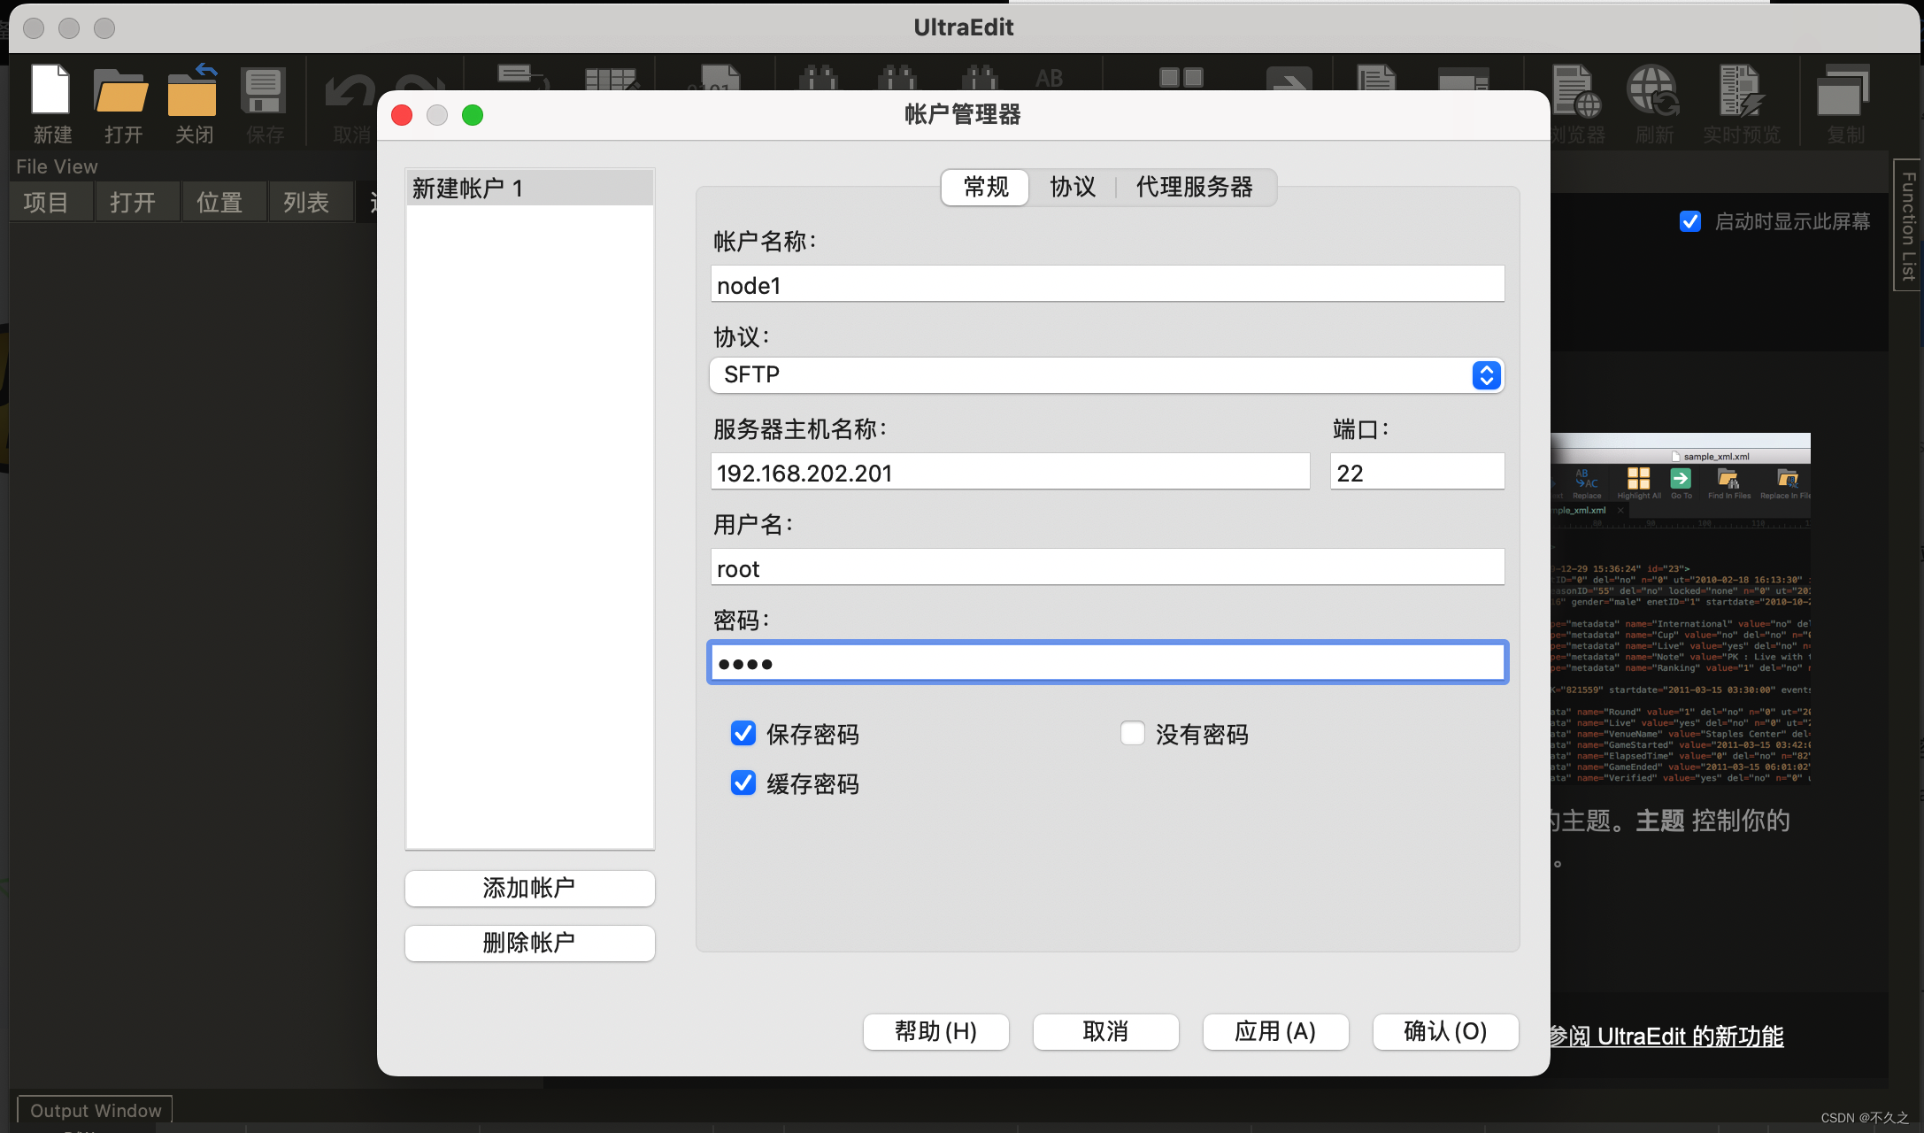This screenshot has width=1924, height=1133.
Task: Select 新建帐户 1 in the account list
Action: click(x=529, y=188)
